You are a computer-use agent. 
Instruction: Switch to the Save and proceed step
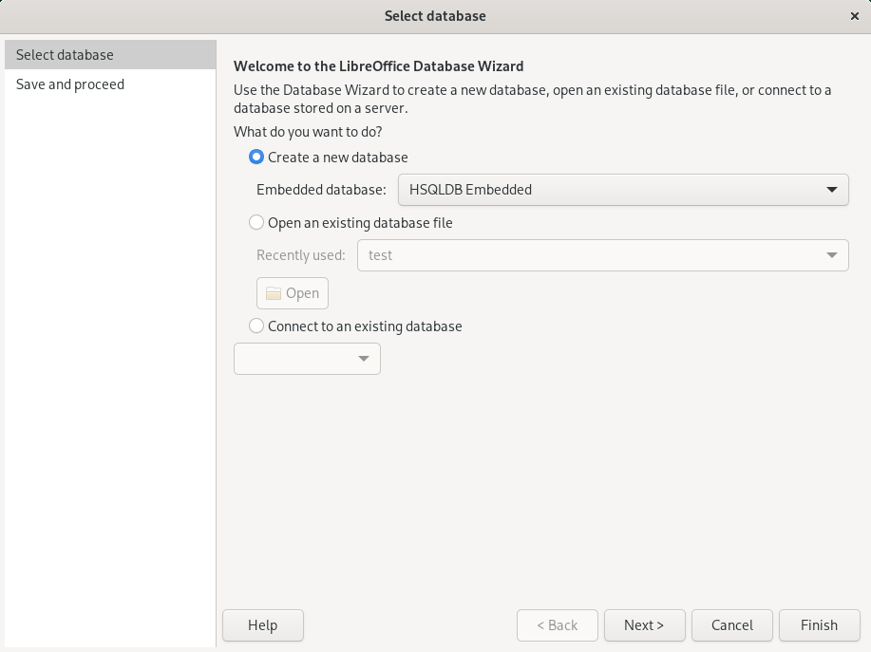pos(70,84)
